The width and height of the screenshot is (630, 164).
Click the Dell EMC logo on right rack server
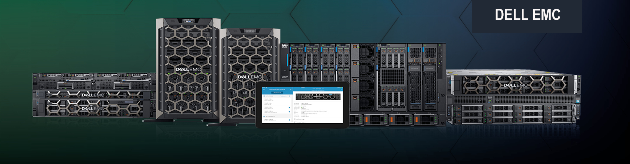pyautogui.click(x=515, y=85)
